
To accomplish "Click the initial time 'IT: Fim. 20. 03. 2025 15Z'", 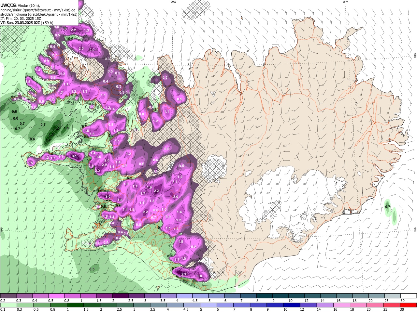I will tap(20, 19).
